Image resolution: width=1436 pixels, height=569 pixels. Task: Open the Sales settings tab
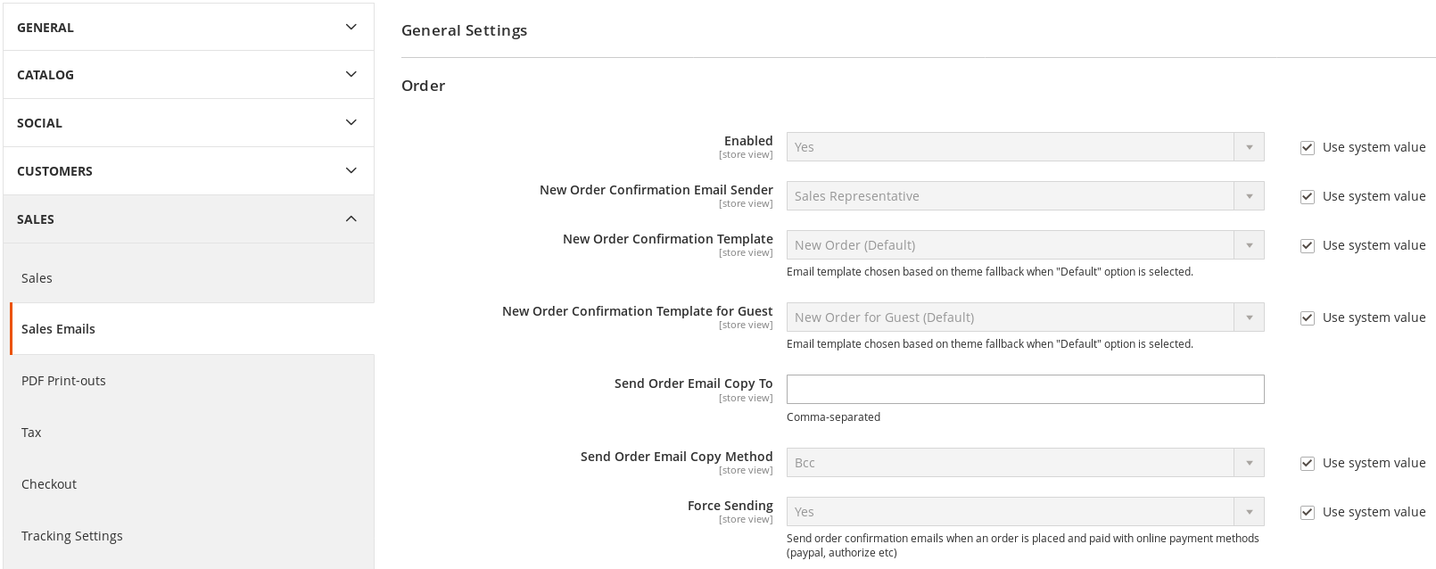37,278
